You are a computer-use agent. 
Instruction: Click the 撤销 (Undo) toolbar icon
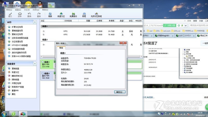pyautogui.click(x=29, y=15)
